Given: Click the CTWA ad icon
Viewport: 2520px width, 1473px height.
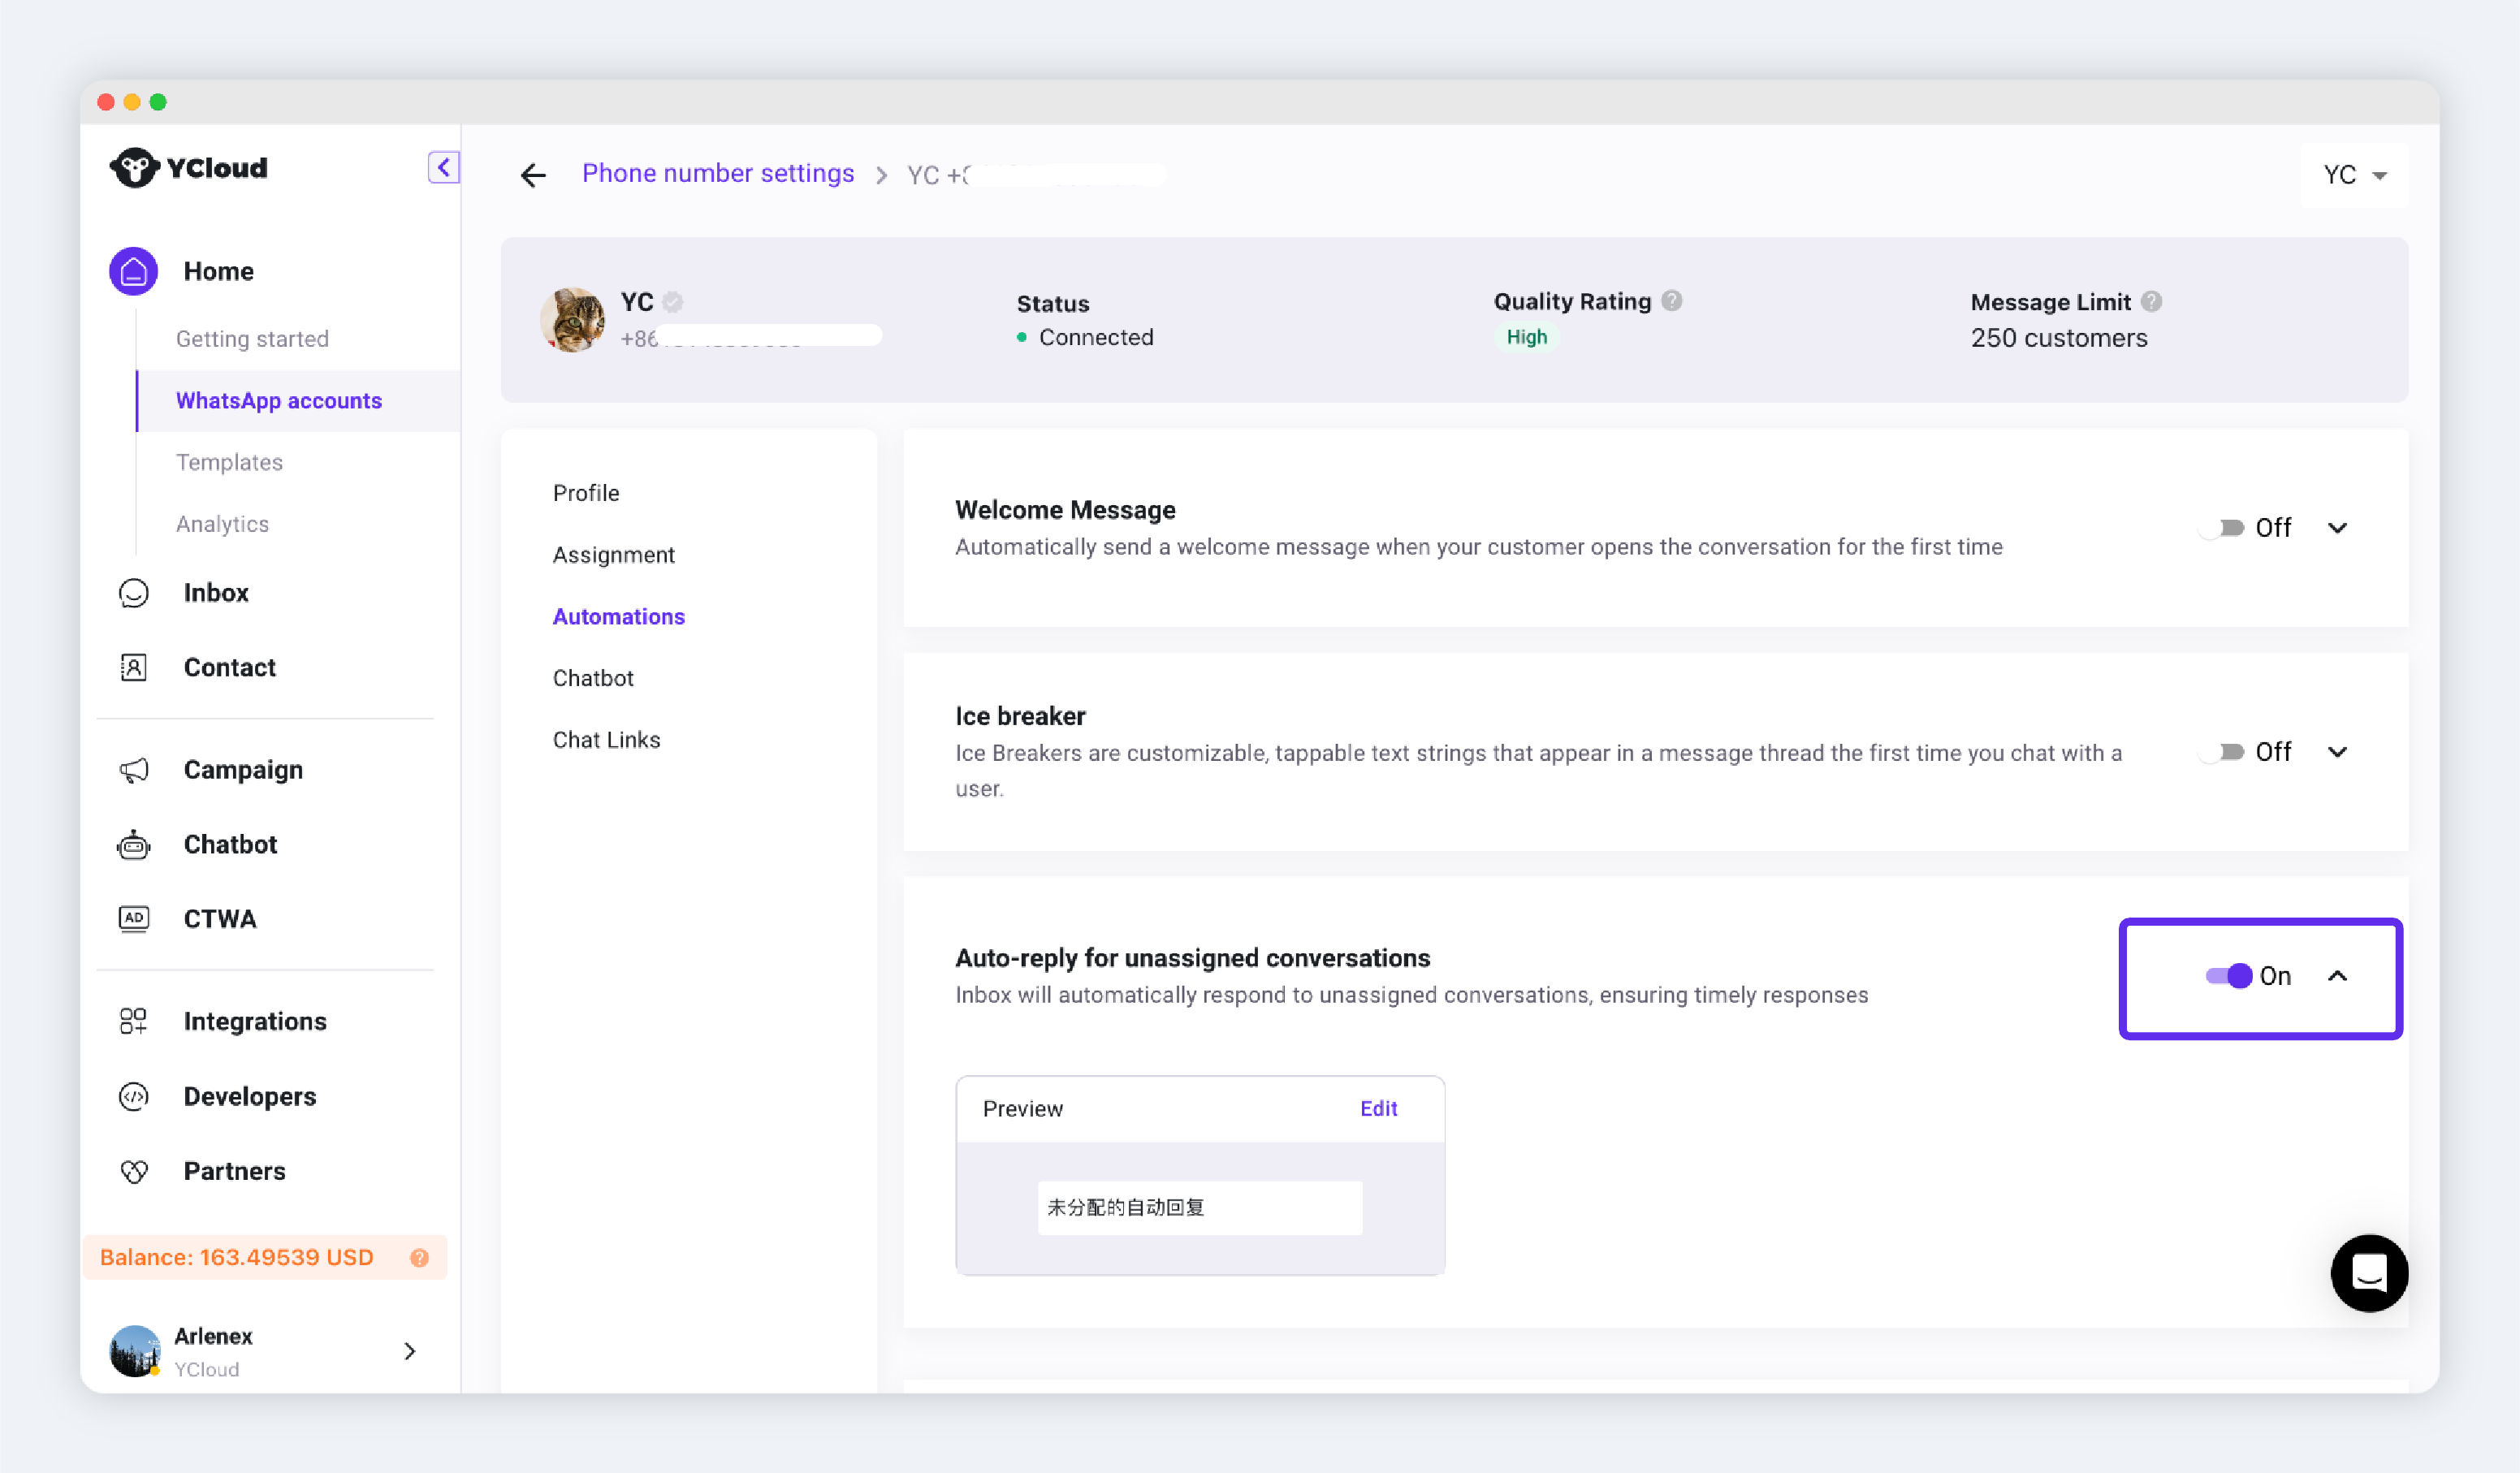Looking at the screenshot, I should click(133, 919).
